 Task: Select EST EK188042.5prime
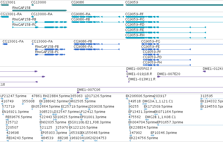(53, 101)
